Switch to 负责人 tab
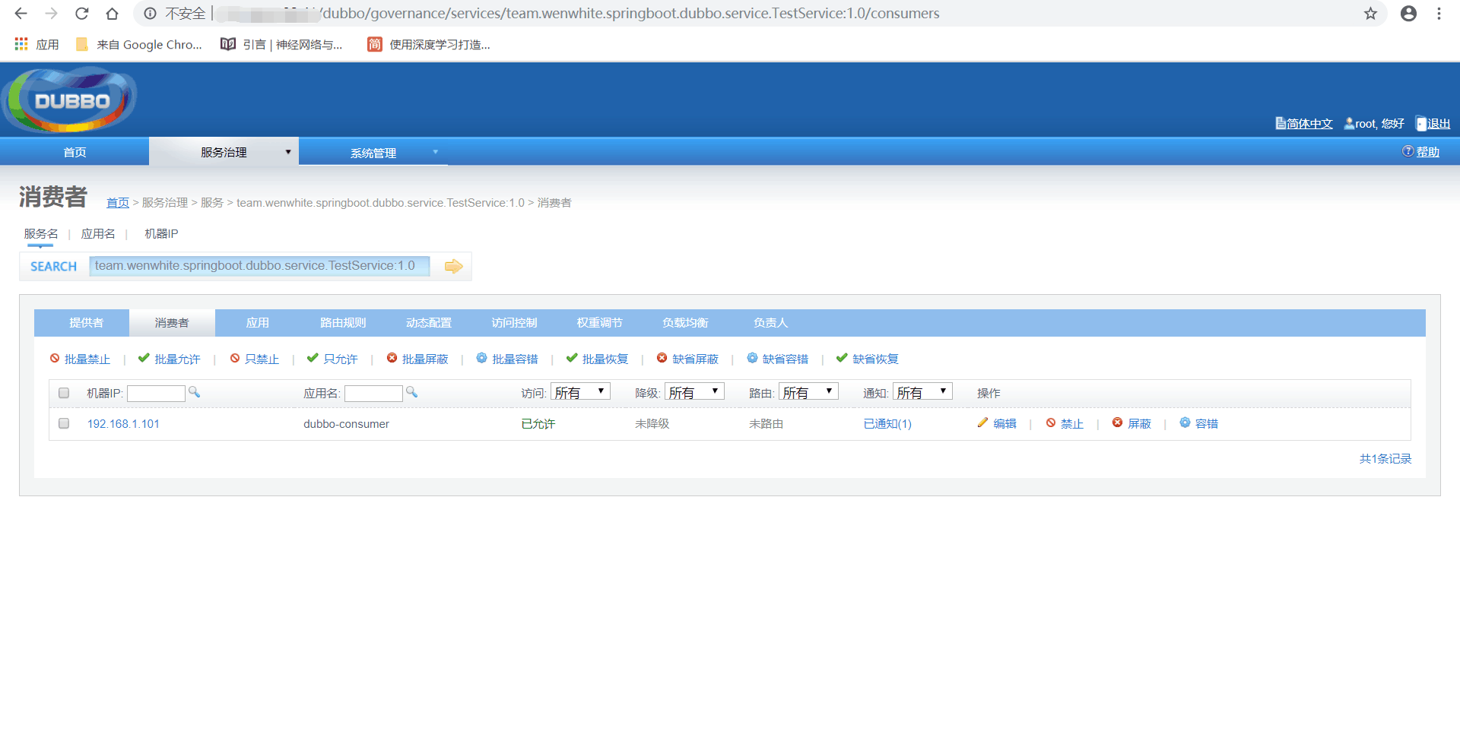This screenshot has height=747, width=1460. tap(771, 323)
